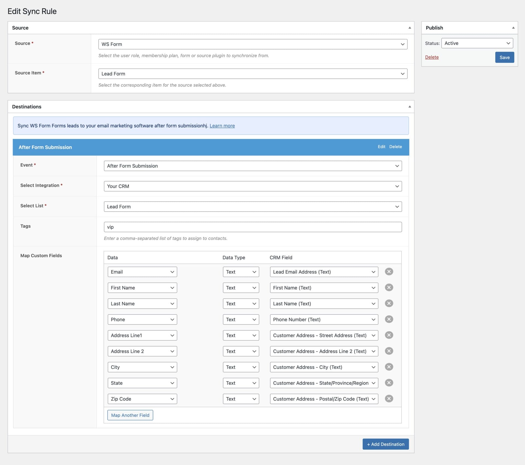This screenshot has height=465, width=525.
Task: Collapse the Destinations panel
Action: [x=409, y=107]
